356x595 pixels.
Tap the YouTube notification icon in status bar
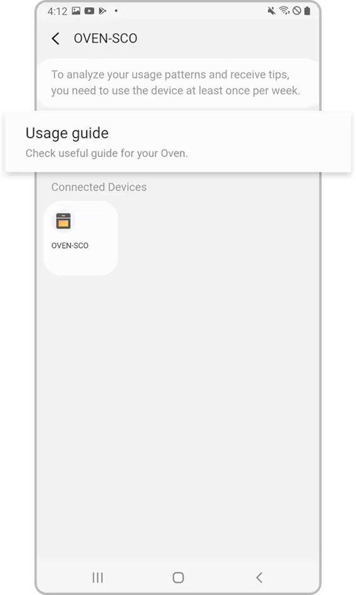(x=89, y=11)
